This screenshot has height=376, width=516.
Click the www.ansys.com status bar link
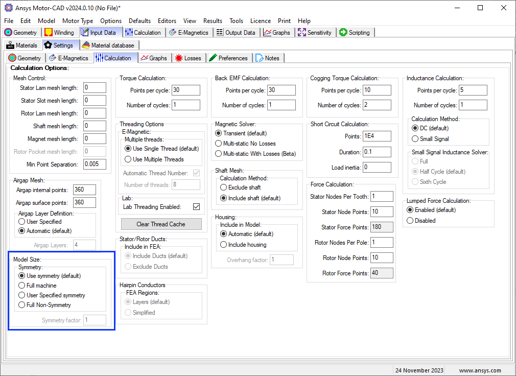point(480,370)
